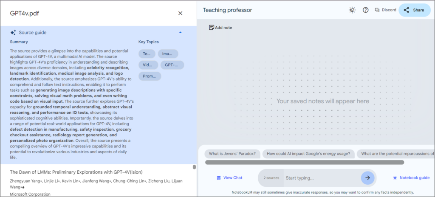The height and width of the screenshot is (197, 435).
Task: Click the "2 sources" indicator
Action: click(x=271, y=178)
